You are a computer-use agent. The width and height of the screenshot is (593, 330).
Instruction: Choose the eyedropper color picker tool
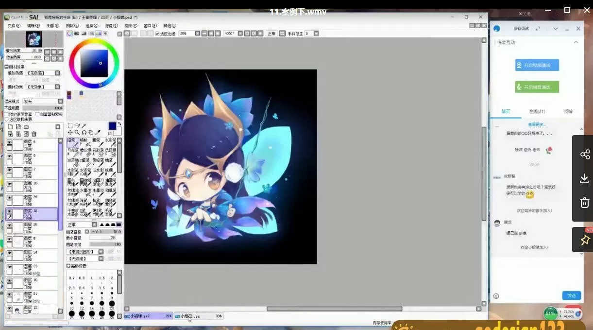(98, 132)
